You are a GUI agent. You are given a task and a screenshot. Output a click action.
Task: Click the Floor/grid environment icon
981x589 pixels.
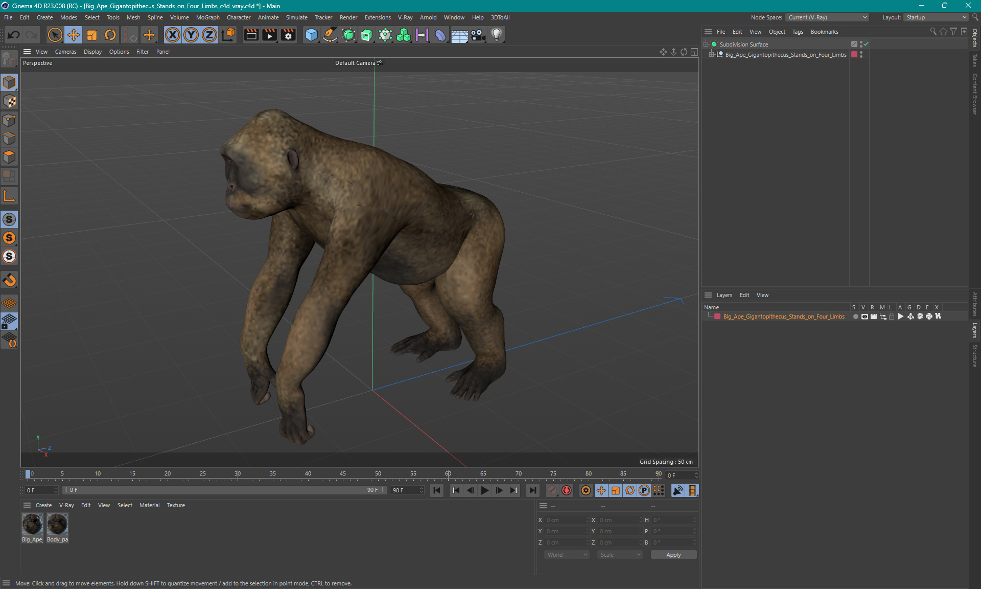[459, 35]
